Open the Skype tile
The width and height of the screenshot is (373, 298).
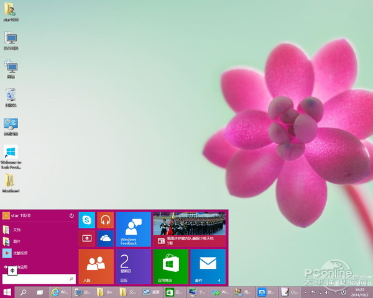pos(86,220)
